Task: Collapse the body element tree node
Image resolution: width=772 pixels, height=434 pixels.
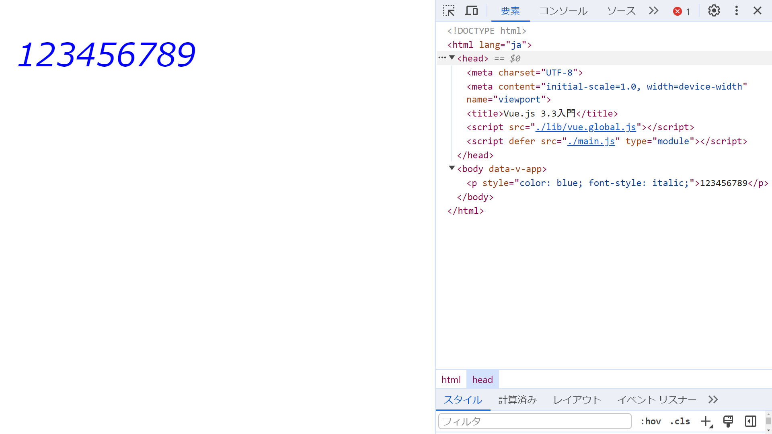Action: (452, 168)
